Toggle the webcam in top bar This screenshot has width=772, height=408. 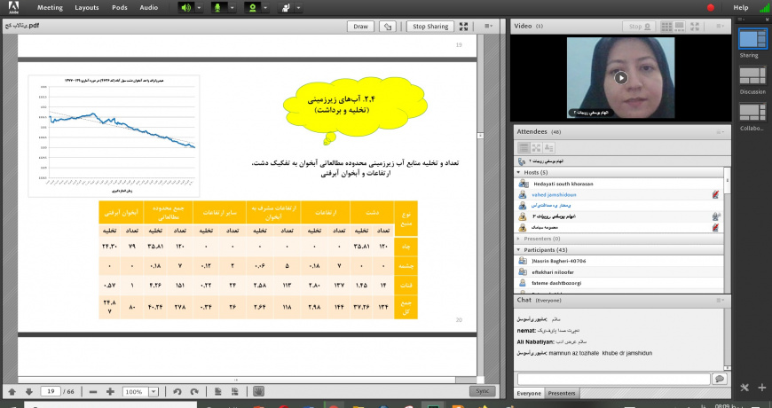[x=252, y=8]
